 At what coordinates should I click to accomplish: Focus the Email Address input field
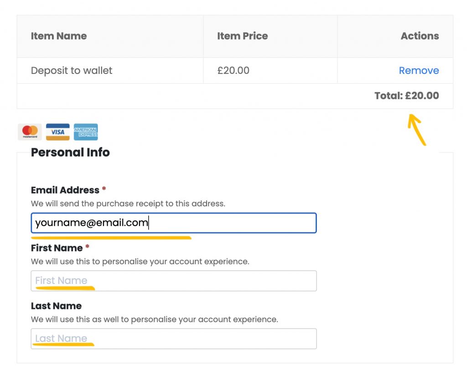[174, 223]
